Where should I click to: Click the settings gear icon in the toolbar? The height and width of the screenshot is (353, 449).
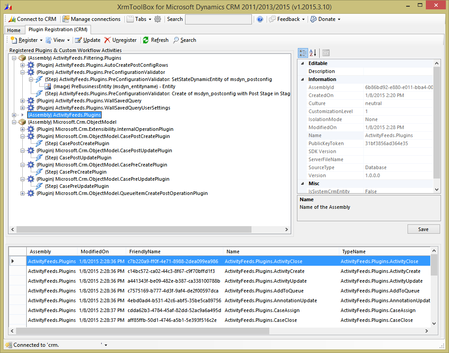click(x=157, y=19)
